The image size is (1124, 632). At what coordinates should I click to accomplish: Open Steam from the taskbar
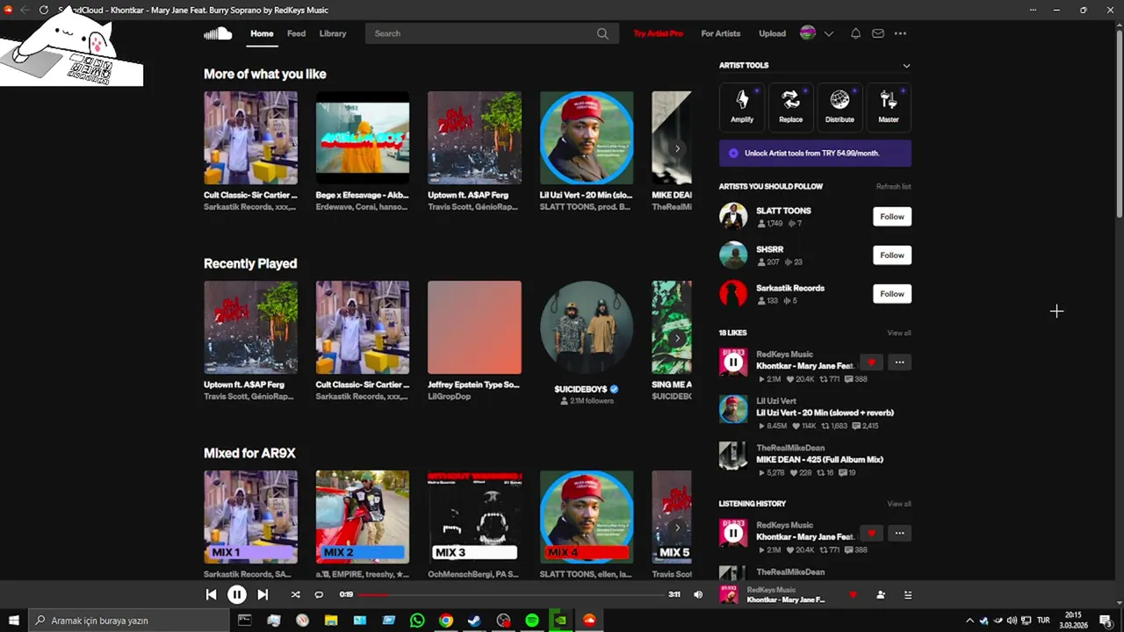474,621
